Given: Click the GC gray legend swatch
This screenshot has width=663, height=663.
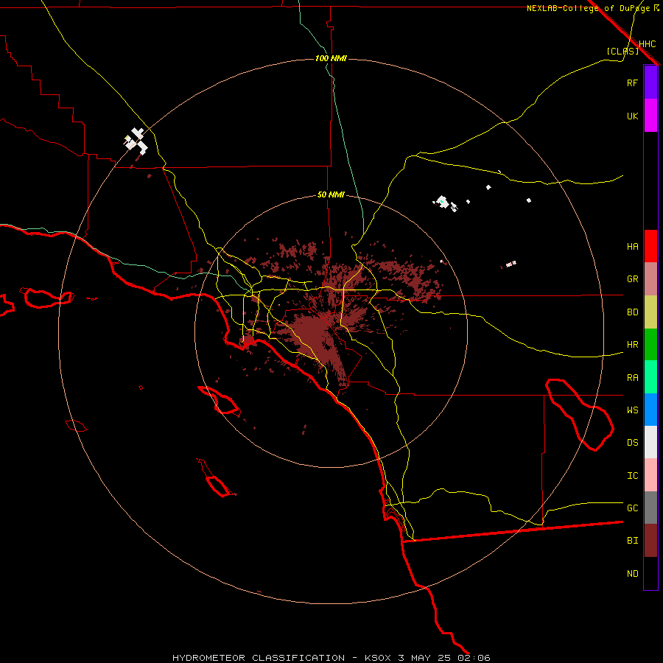Looking at the screenshot, I should point(650,508).
